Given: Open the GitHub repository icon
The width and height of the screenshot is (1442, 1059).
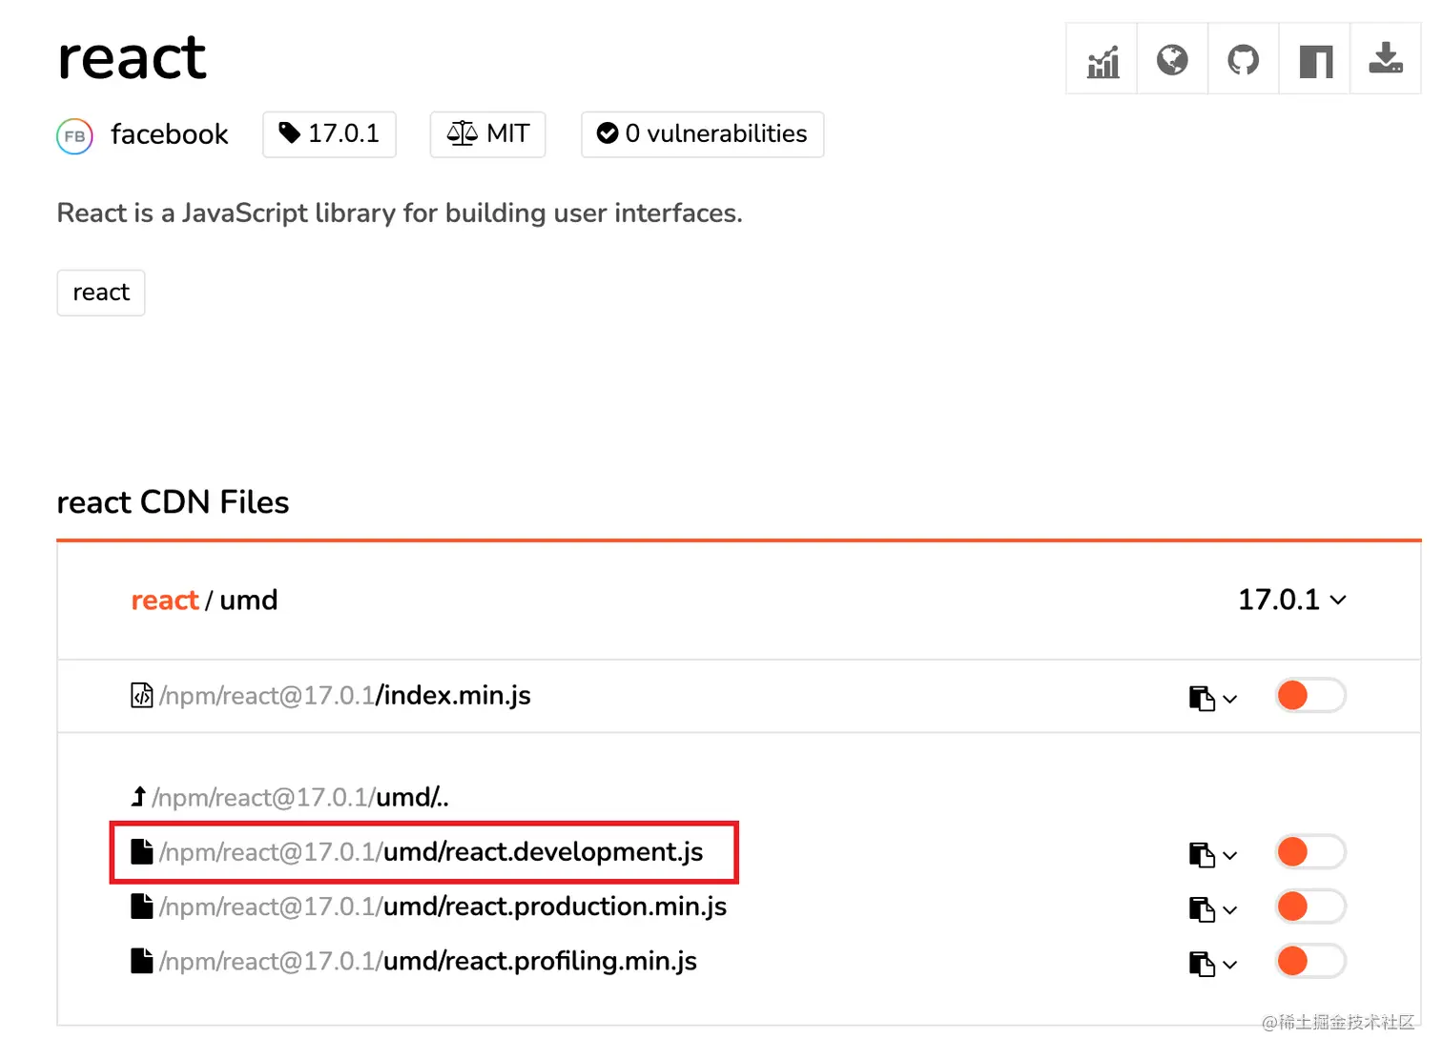Looking at the screenshot, I should coord(1243,61).
